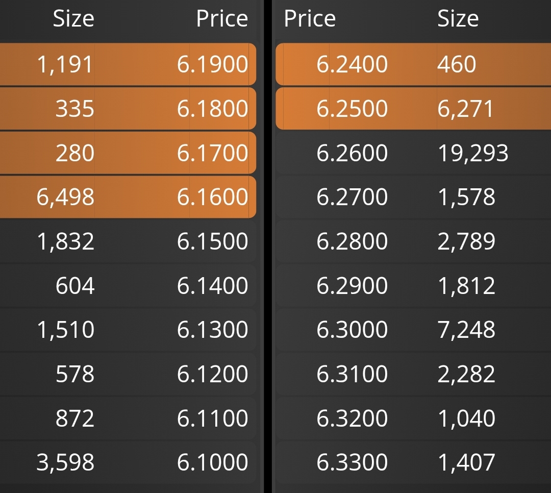Choose the ask row at 6.2500
The height and width of the screenshot is (493, 551).
(413, 108)
